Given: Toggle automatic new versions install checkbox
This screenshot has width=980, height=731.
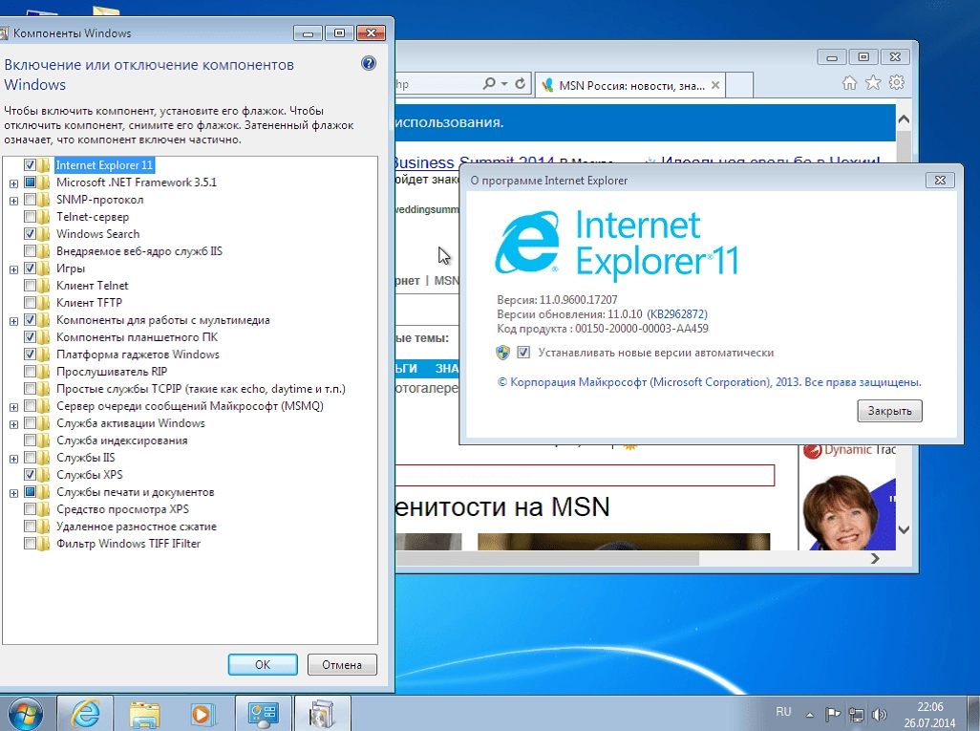Looking at the screenshot, I should [x=523, y=353].
